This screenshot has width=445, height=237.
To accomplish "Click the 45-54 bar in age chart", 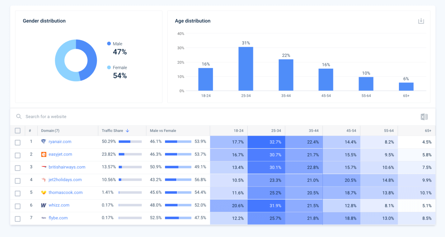I will (326, 80).
